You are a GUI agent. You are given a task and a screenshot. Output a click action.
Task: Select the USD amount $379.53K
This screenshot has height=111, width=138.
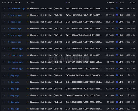click(130, 89)
